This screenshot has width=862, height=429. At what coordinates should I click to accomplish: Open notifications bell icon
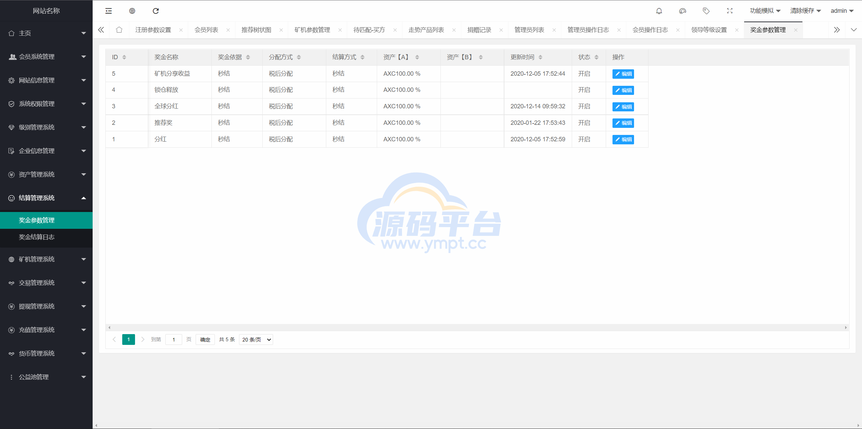(x=659, y=11)
